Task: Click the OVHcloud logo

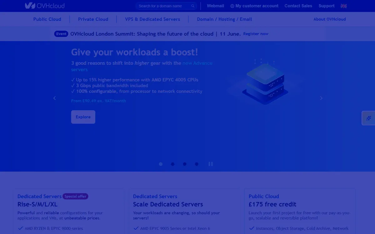Action: point(45,6)
